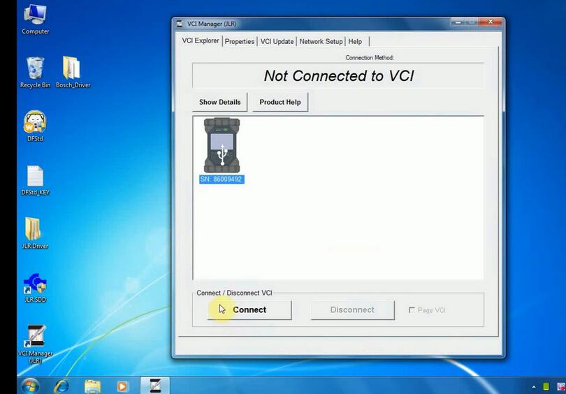Click the VCI Manager title bar icon
This screenshot has width=566, height=394.
pos(180,24)
